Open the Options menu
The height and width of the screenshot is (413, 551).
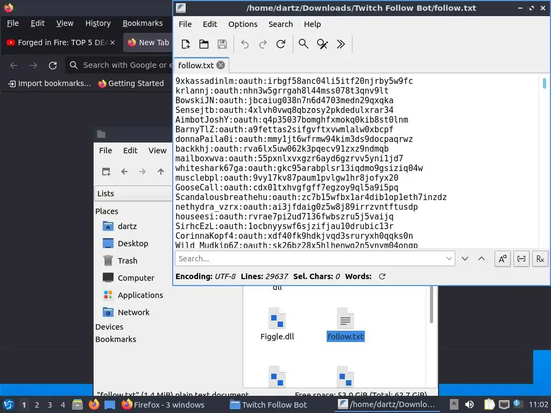243,24
